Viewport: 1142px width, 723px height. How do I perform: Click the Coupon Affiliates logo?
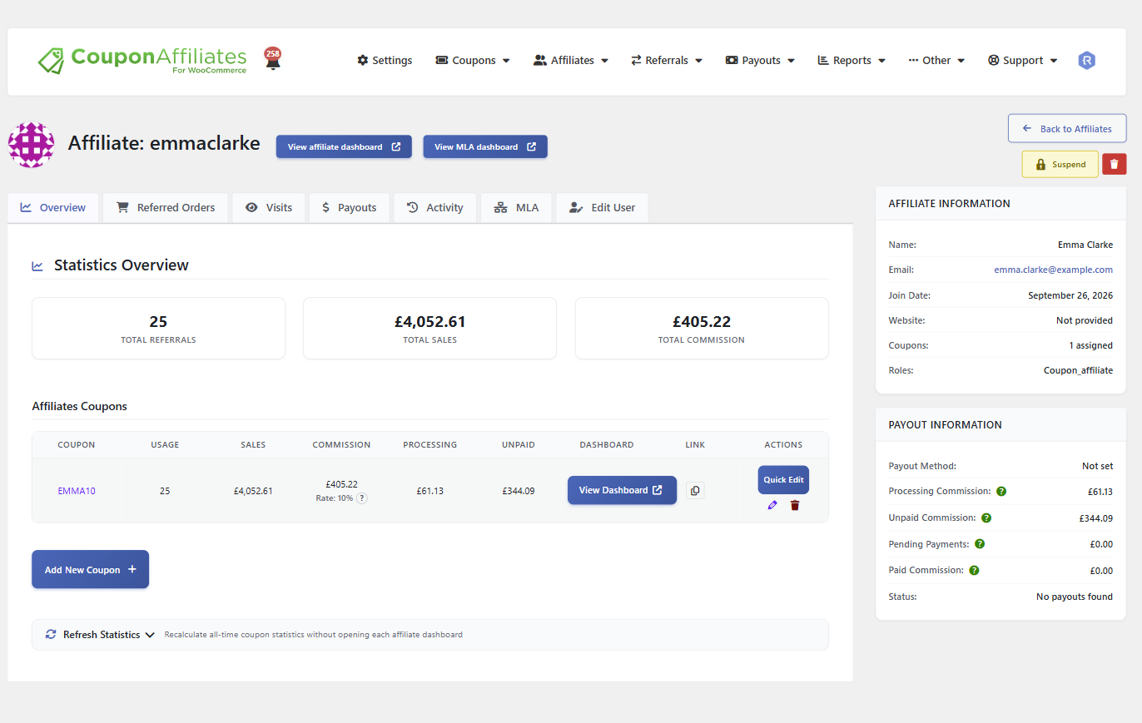tap(142, 60)
